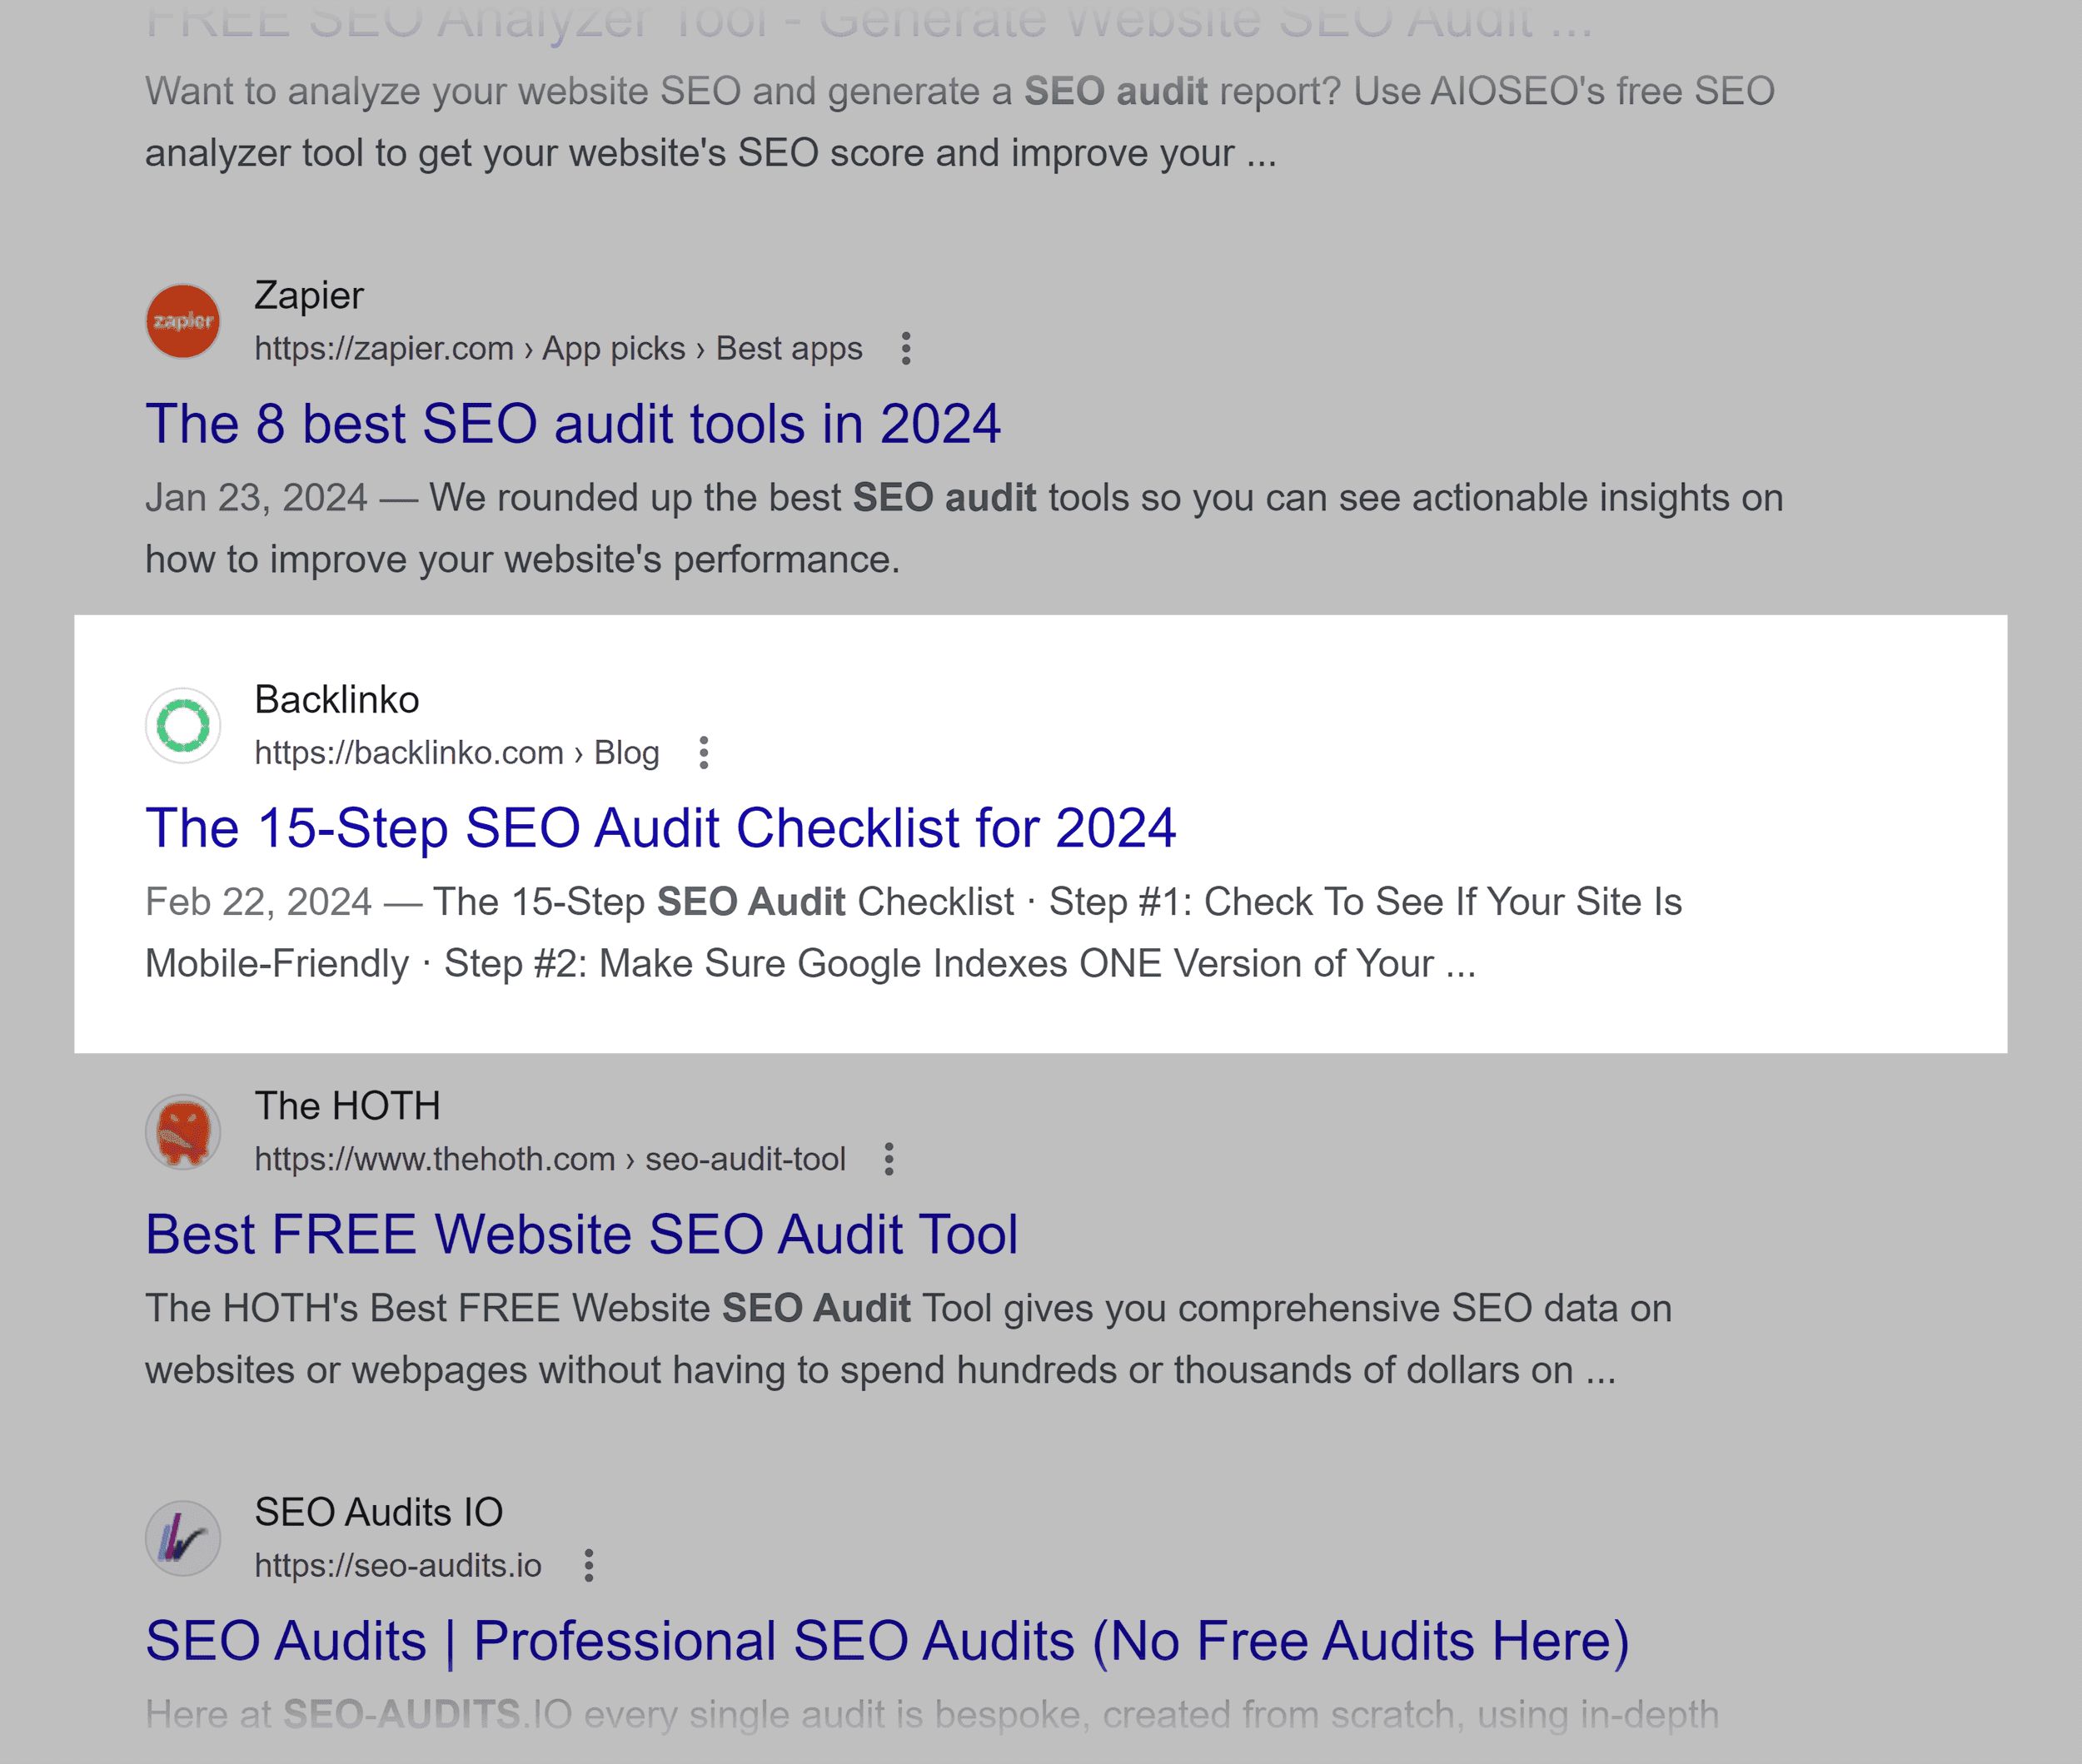
Task: Click the zapier.com App picks breadcrumb URL
Action: click(x=558, y=349)
